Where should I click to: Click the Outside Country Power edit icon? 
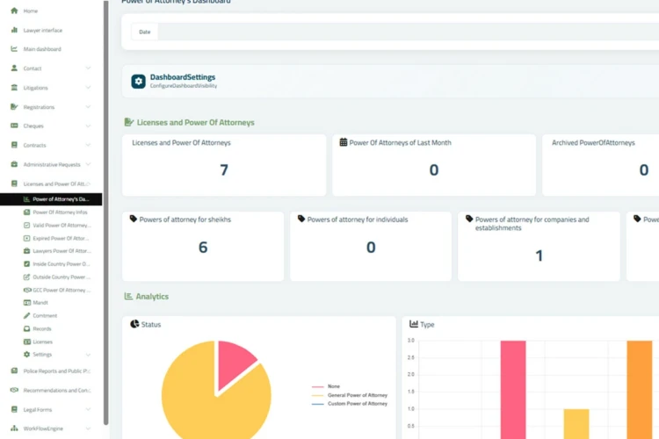27,277
